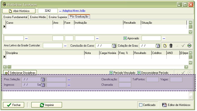Open lookup dots for Ano Letivo da Grade
197x111 pixels.
(x=65, y=46)
